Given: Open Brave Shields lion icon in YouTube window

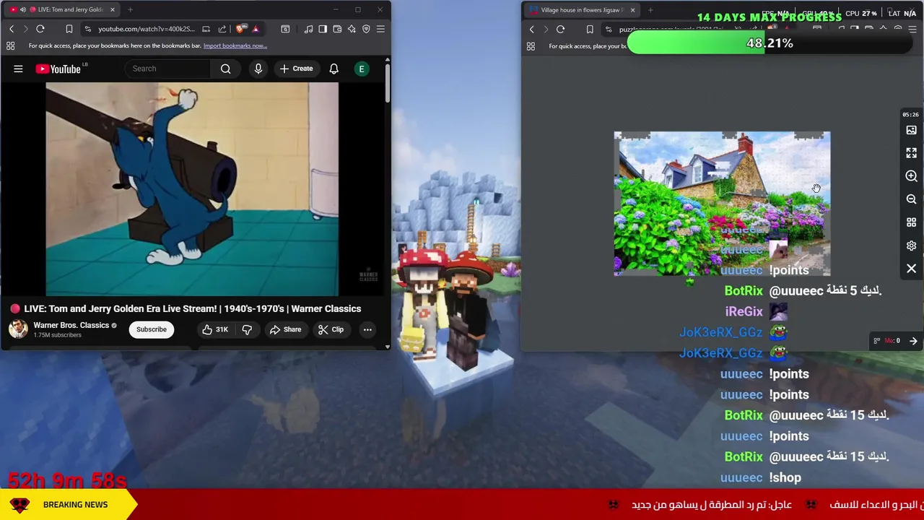Looking at the screenshot, I should (240, 29).
